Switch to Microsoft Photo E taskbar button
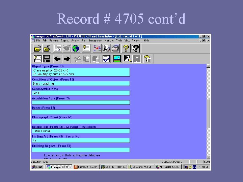This screenshot has height=182, width=243. pos(168,167)
